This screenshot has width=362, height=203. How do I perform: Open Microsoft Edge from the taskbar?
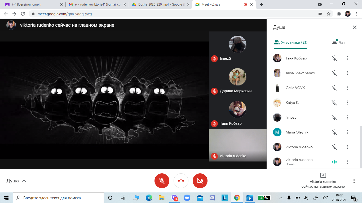[x=149, y=198]
